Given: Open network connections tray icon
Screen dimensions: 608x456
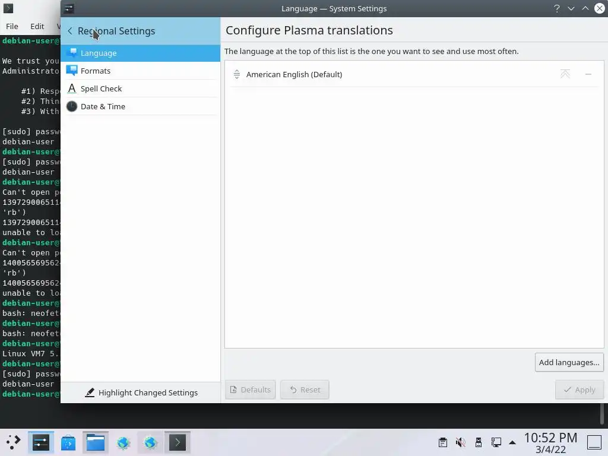Looking at the screenshot, I should pyautogui.click(x=496, y=442).
